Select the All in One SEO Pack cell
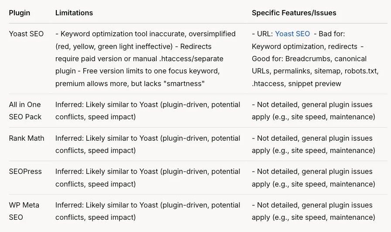This screenshot has width=391, height=232. 25,111
